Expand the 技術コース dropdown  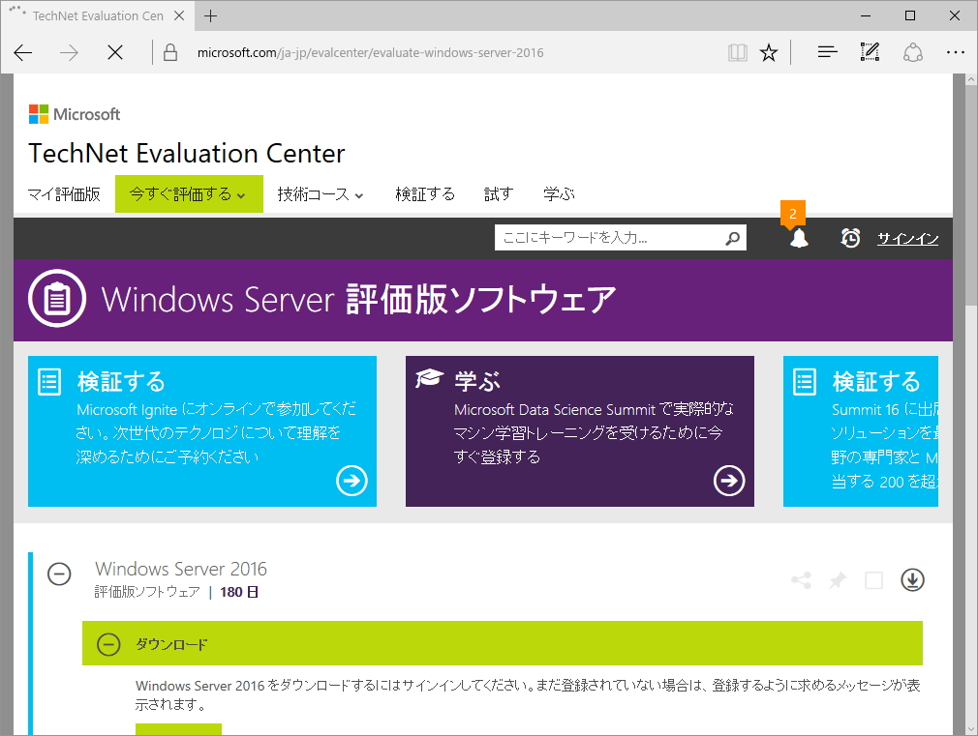tap(320, 193)
